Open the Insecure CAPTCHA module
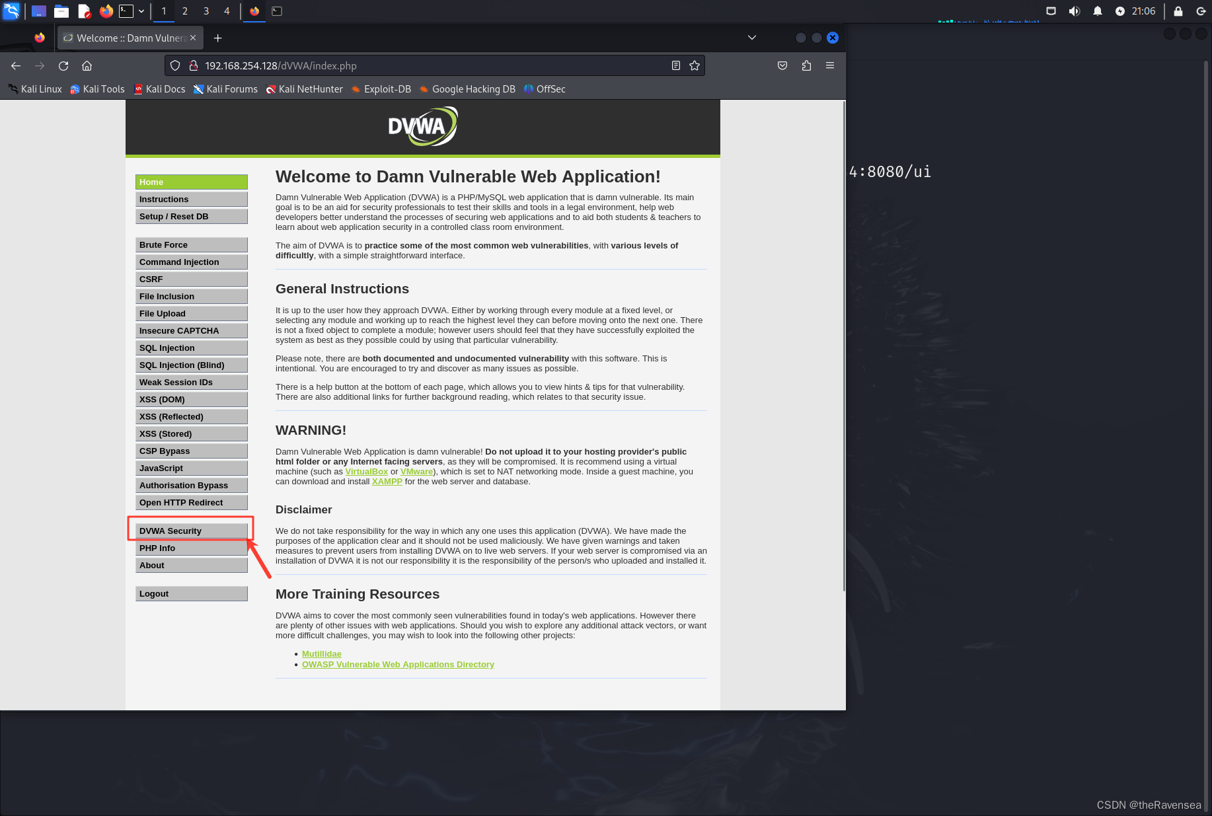 pyautogui.click(x=192, y=331)
